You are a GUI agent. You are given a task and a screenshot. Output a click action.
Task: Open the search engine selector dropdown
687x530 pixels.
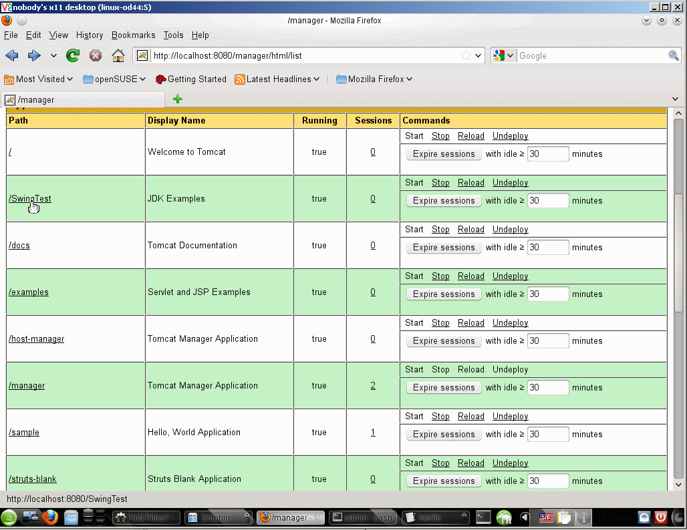tap(510, 55)
